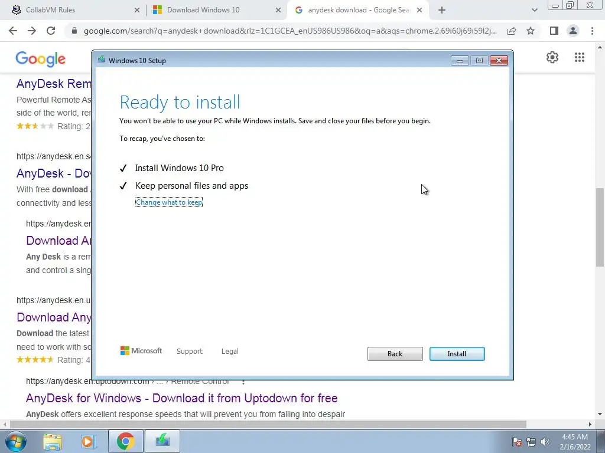Open the 'Change what to keep' link

(169, 202)
